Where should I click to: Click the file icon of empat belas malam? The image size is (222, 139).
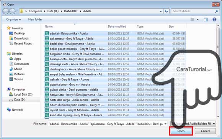pos(47,74)
